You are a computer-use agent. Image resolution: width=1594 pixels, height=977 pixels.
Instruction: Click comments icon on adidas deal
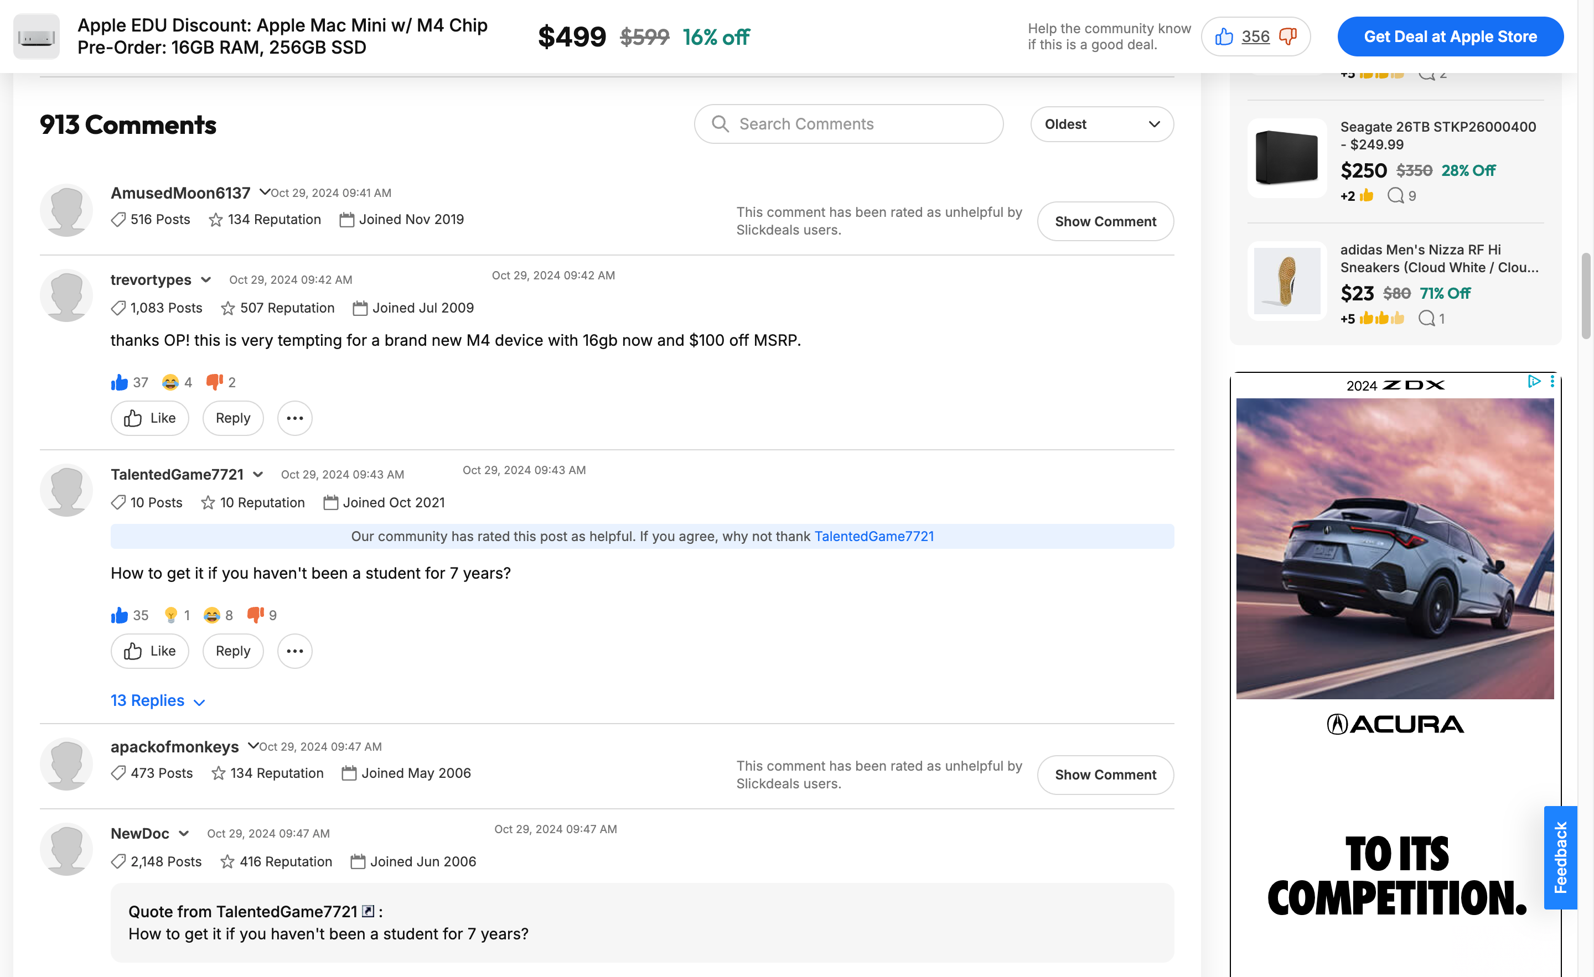[1426, 318]
